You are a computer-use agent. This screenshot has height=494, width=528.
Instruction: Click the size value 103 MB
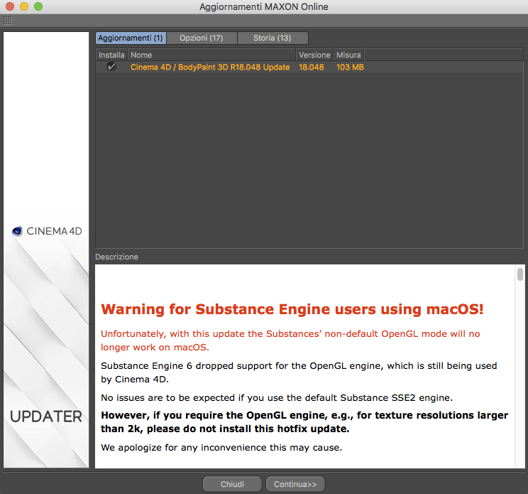(350, 67)
